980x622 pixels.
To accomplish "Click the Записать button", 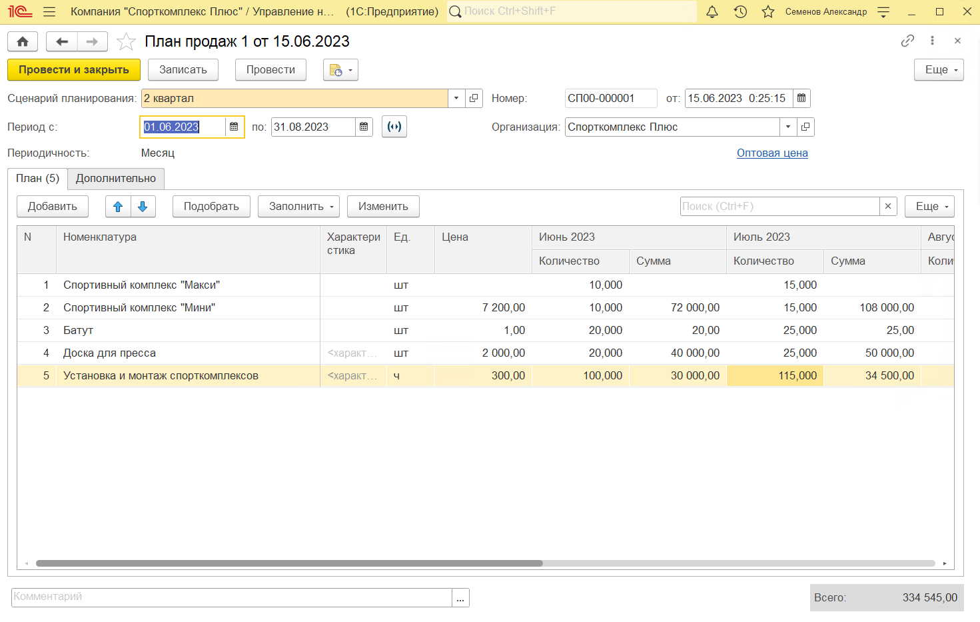I will tap(183, 70).
